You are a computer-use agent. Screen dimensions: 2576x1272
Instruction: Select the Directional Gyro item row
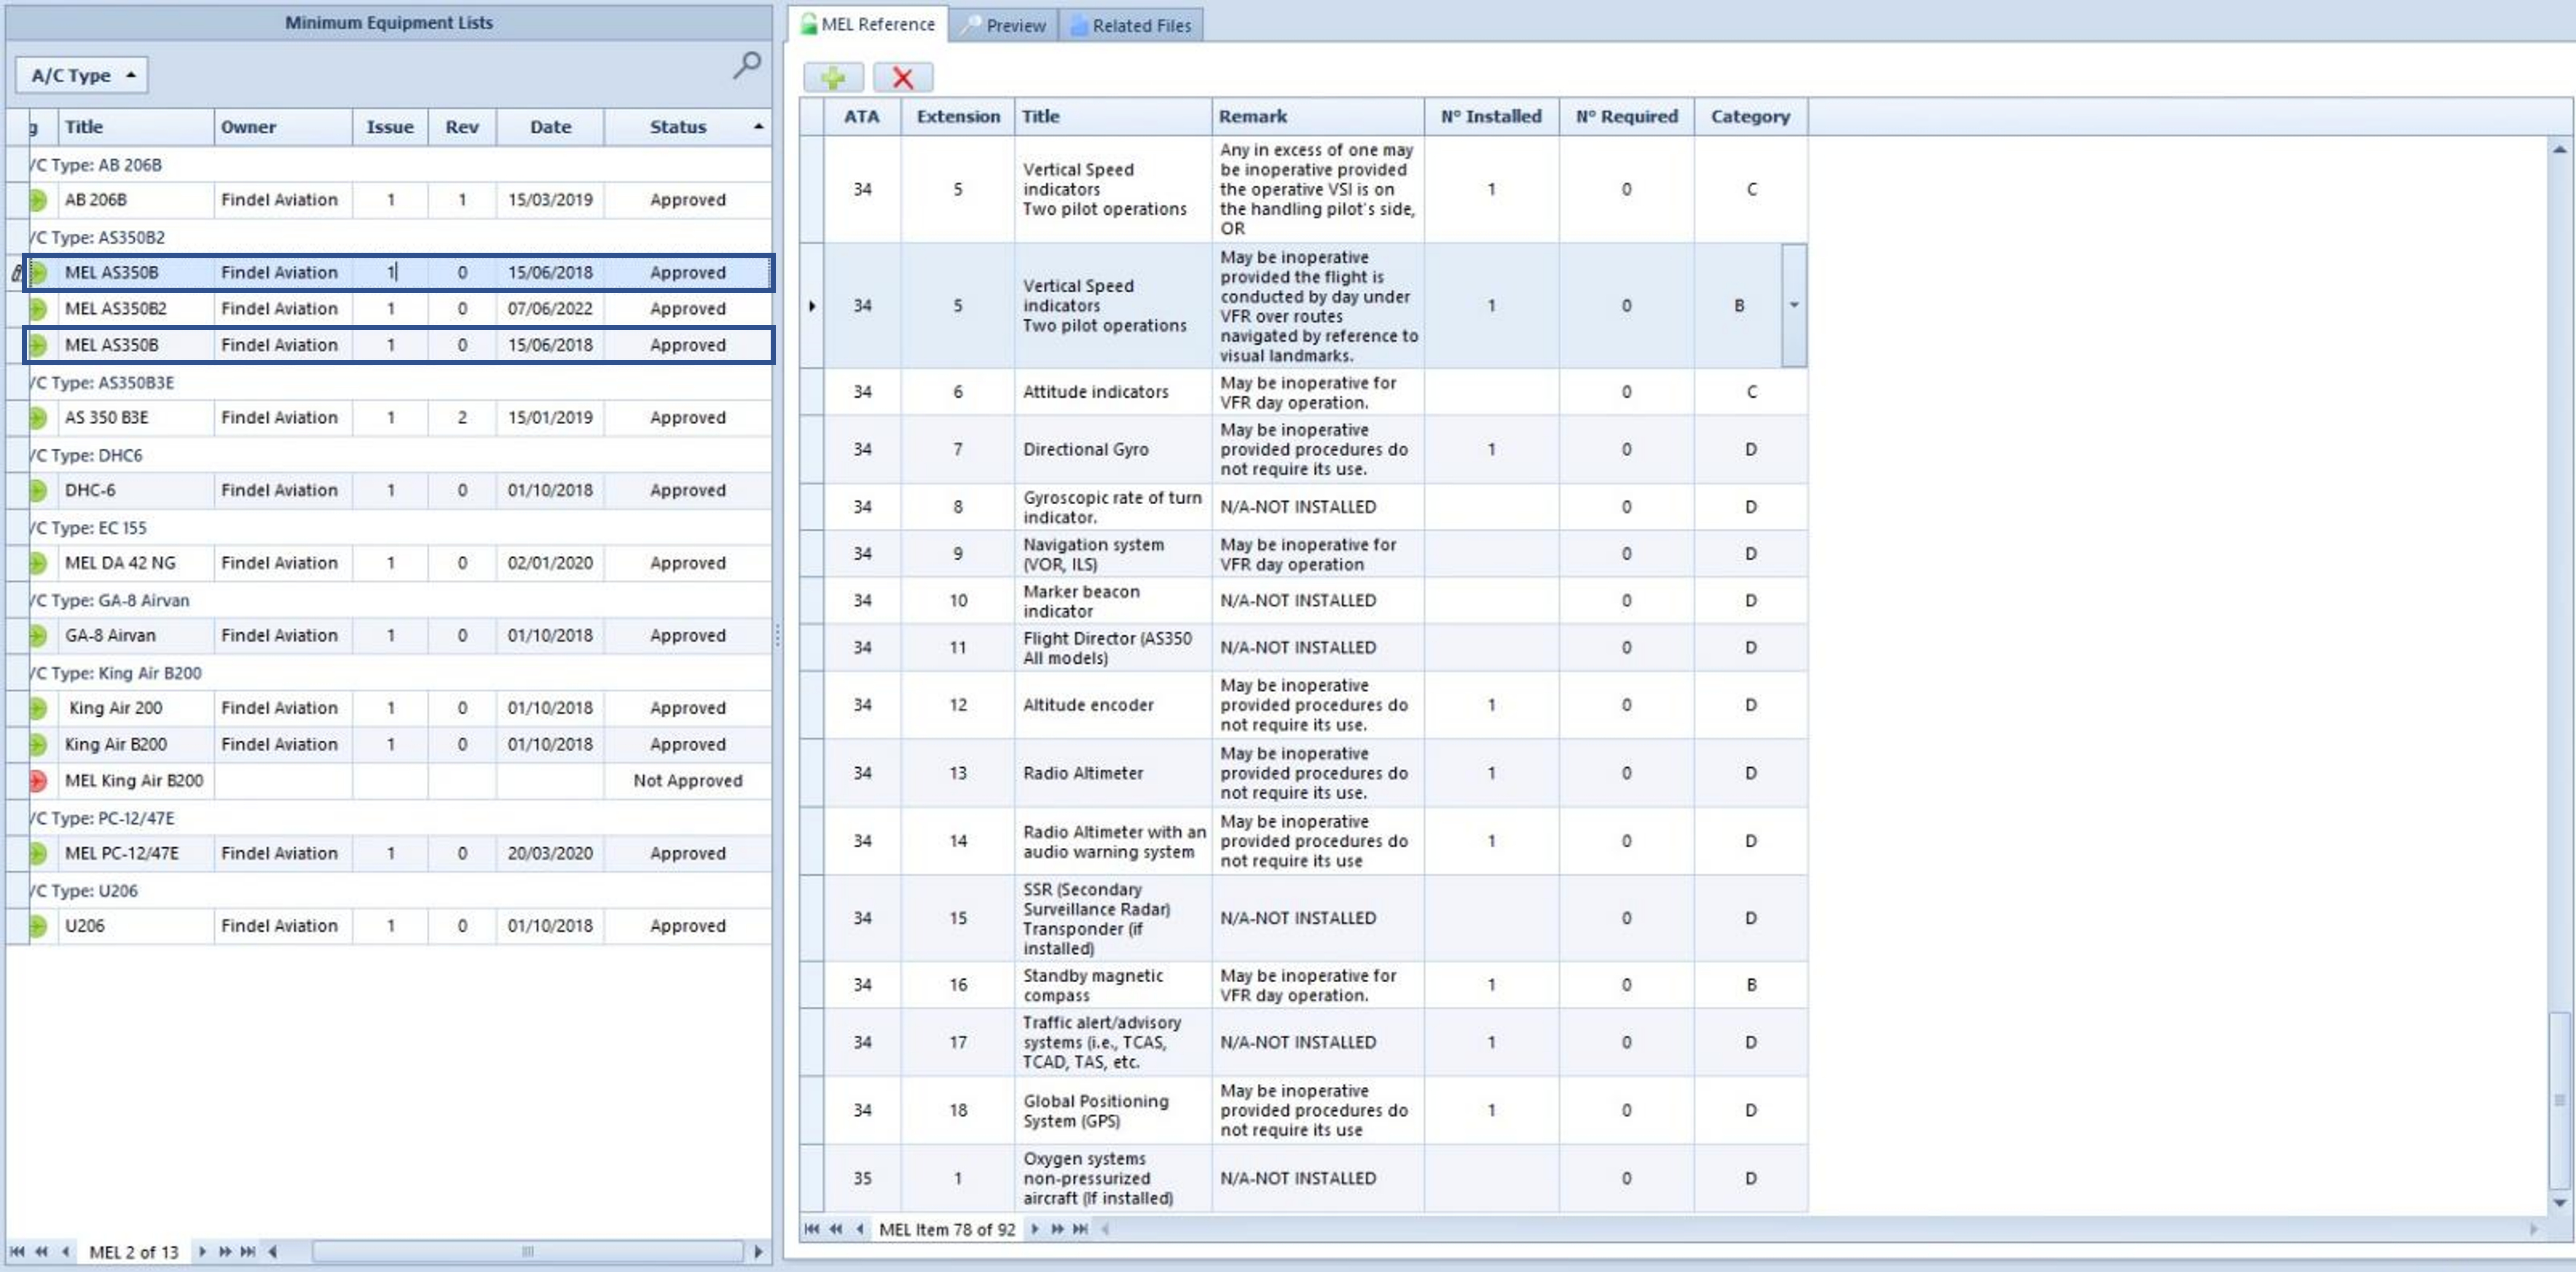[x=1304, y=450]
